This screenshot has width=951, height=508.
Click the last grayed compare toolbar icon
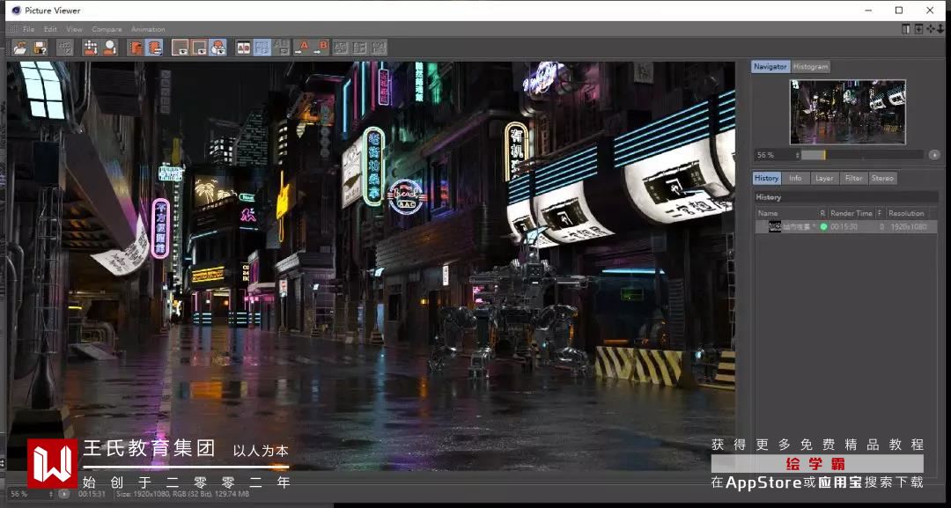[379, 48]
